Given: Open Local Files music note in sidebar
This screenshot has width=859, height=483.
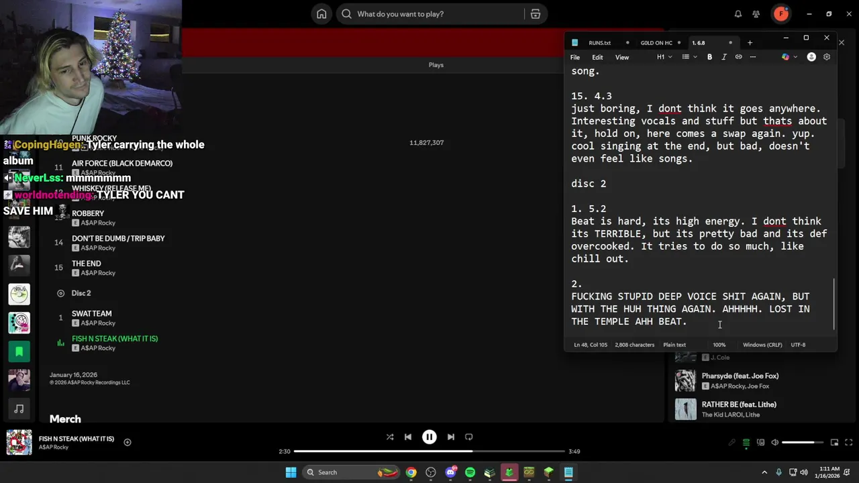Looking at the screenshot, I should (x=19, y=409).
